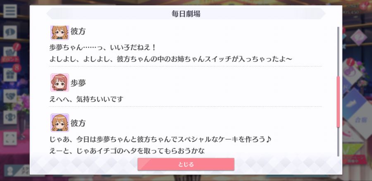This screenshot has width=372, height=181.
Task: Click the とじる close button
Action: pos(186,164)
